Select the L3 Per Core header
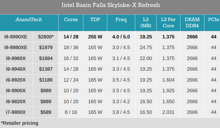This screenshot has height=128, width=220. point(168,23)
